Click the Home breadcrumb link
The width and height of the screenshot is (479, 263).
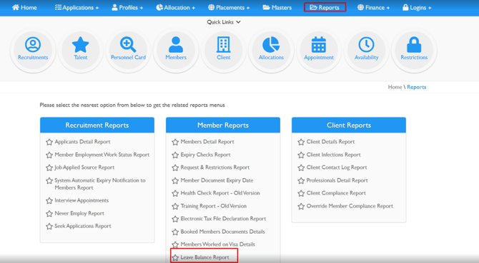395,87
